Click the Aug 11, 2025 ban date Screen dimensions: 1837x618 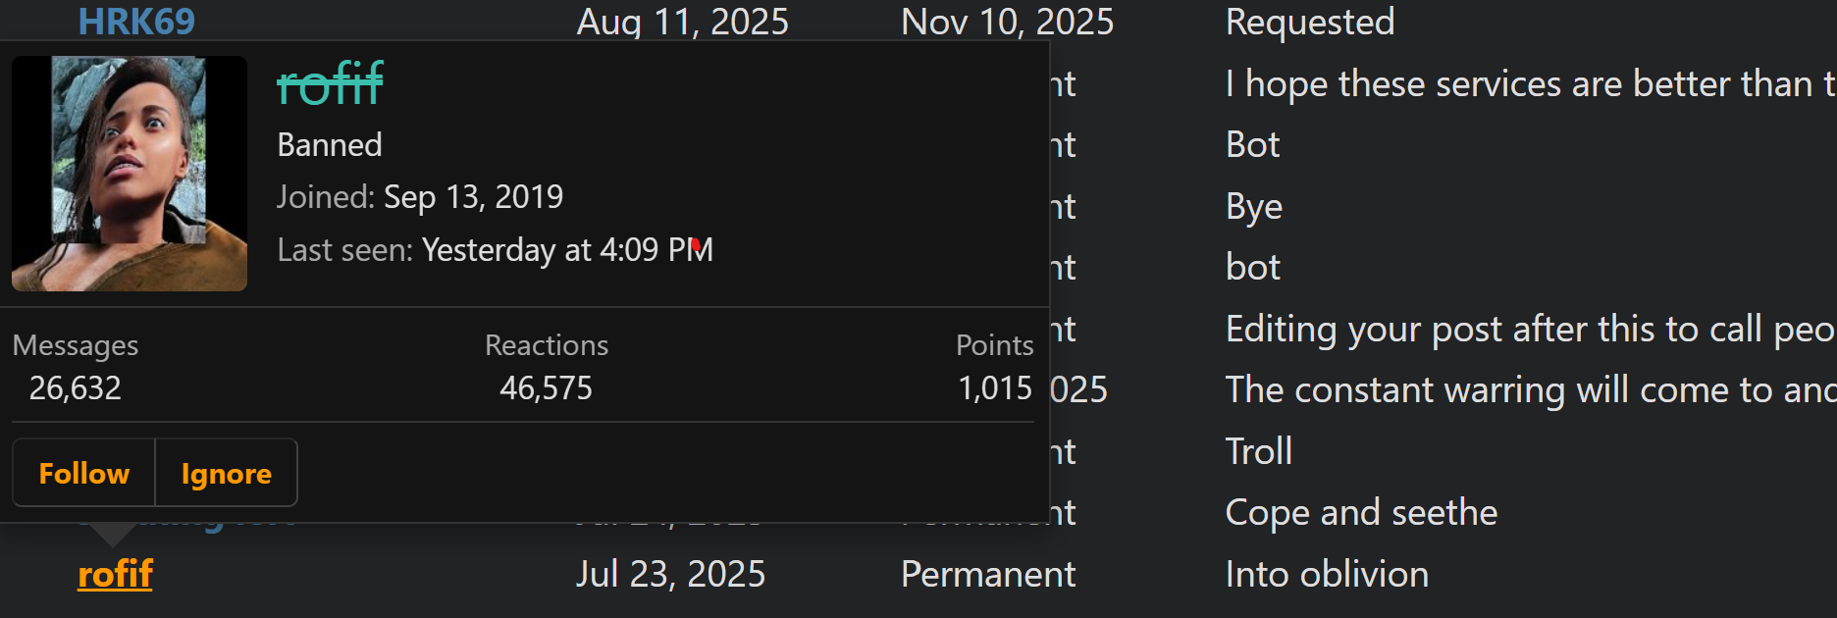coord(683,22)
